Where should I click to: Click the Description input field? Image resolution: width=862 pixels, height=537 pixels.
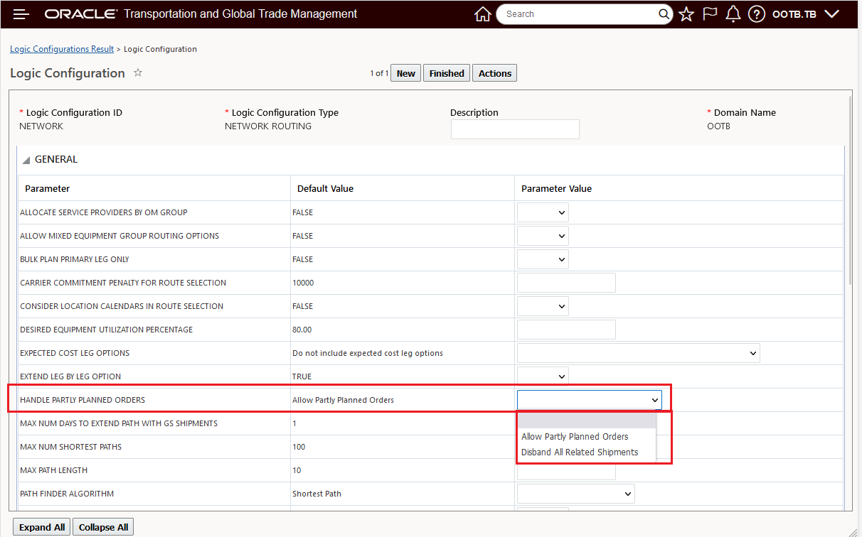[x=515, y=129]
